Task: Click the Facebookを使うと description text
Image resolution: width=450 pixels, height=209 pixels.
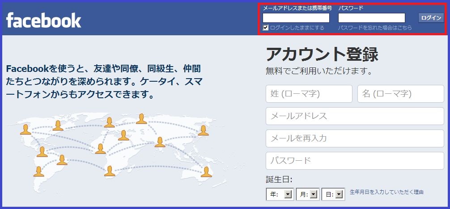Action: point(104,81)
